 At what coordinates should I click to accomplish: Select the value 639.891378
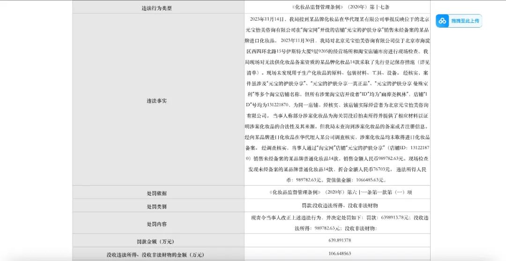[x=340, y=240]
